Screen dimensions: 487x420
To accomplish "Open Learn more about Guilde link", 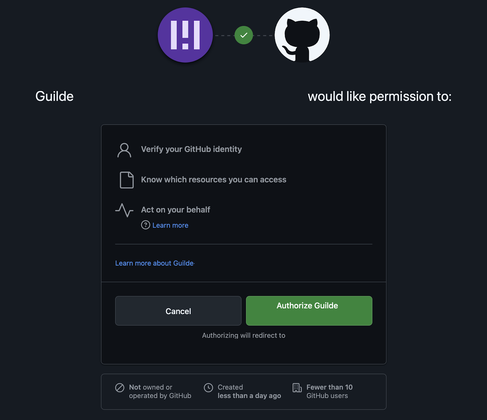I will click(x=155, y=263).
